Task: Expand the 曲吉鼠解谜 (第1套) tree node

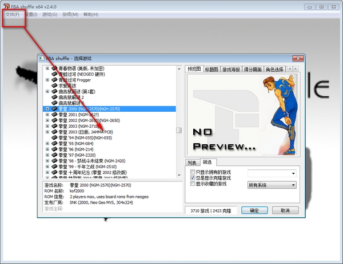Action: tap(47, 91)
